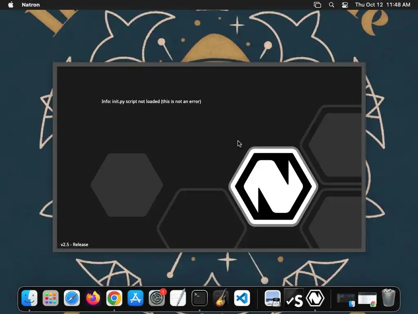
Task: Open Preview from the Dock
Action: coord(273,298)
